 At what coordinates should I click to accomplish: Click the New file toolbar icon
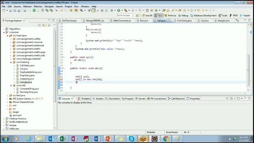tap(4, 10)
